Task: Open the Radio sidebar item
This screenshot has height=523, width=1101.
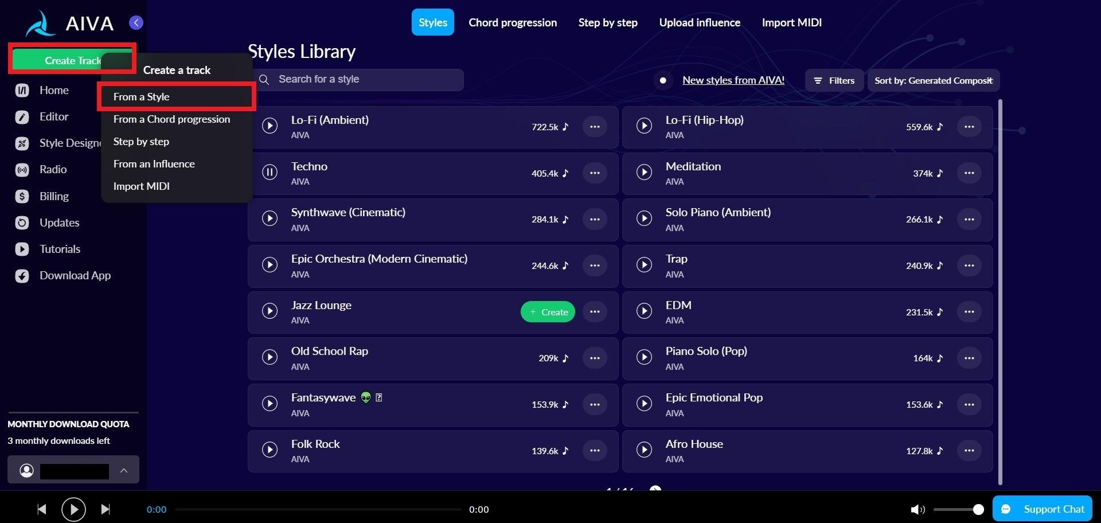Action: click(x=41, y=170)
